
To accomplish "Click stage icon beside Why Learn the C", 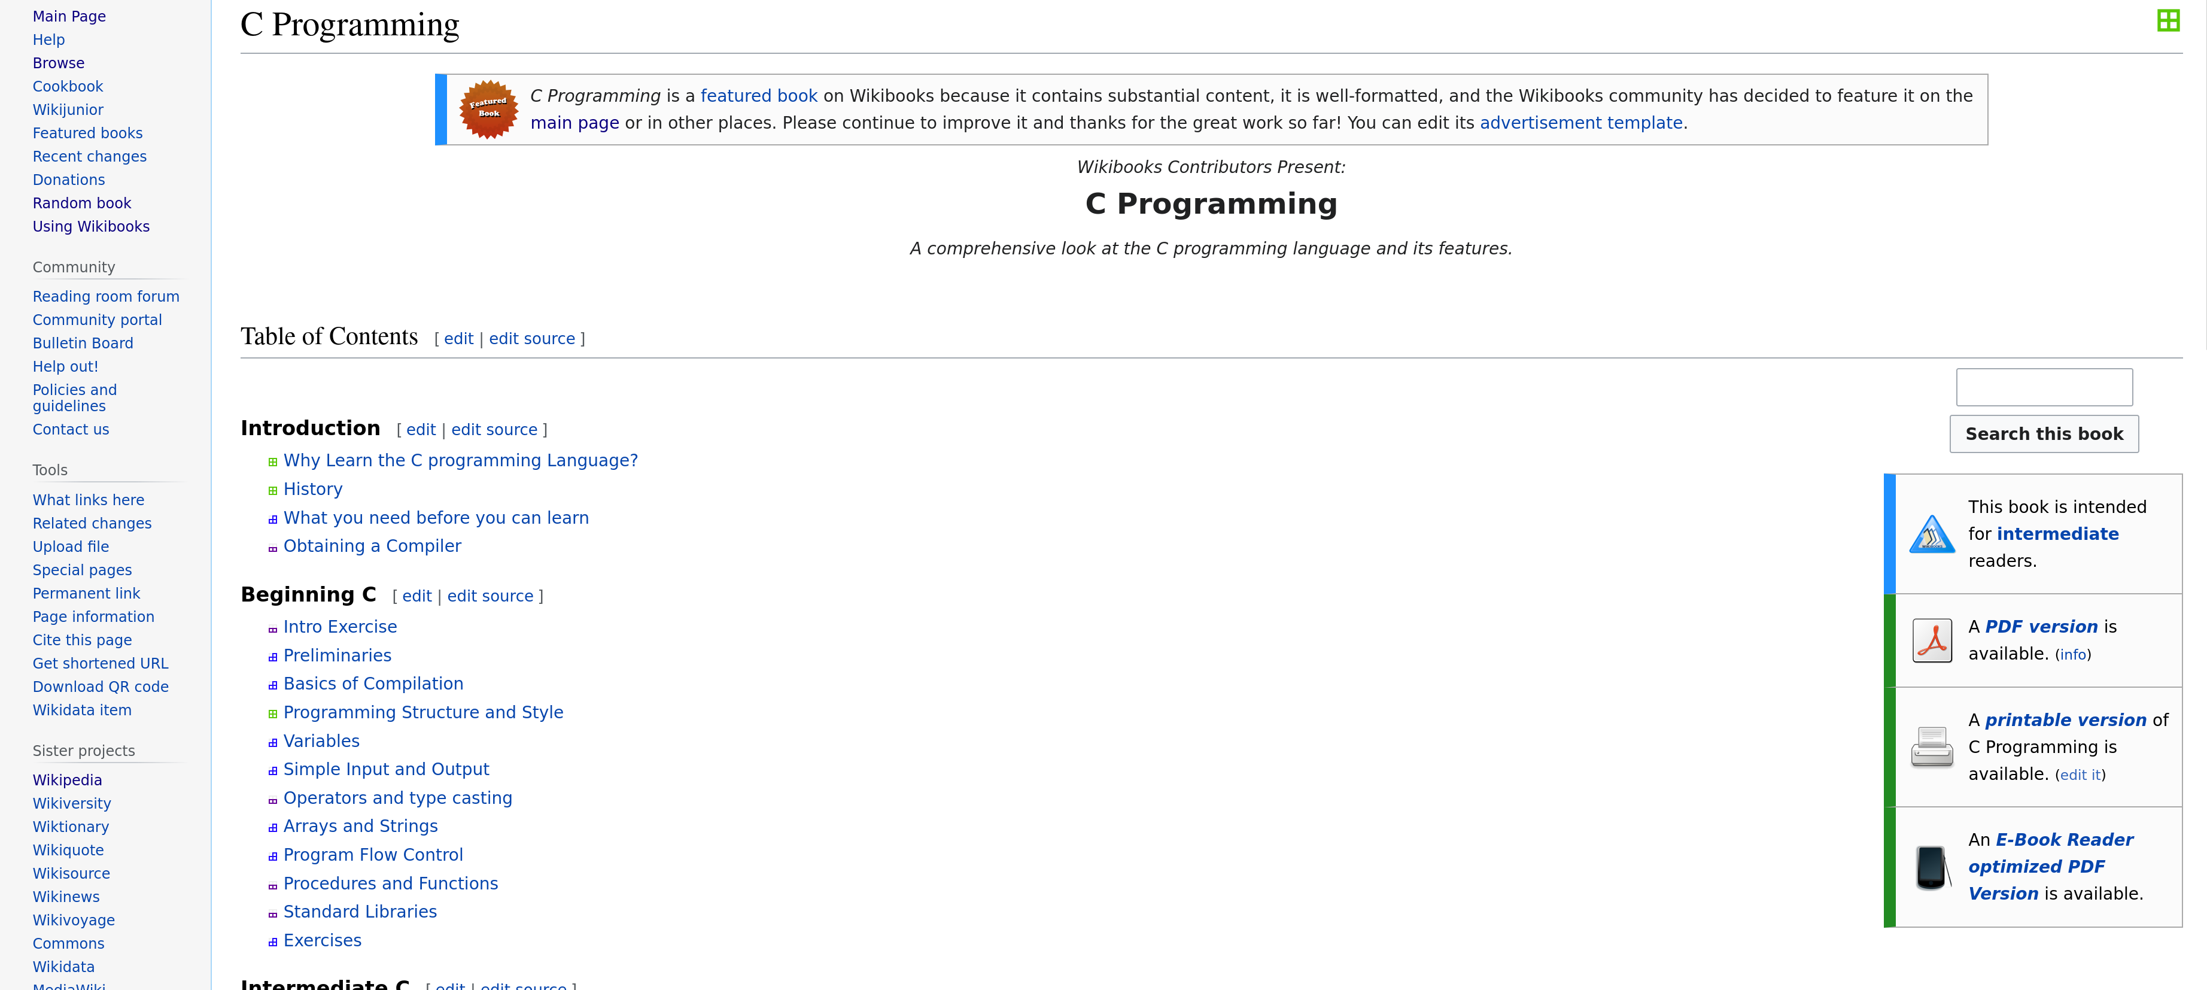I will (272, 462).
